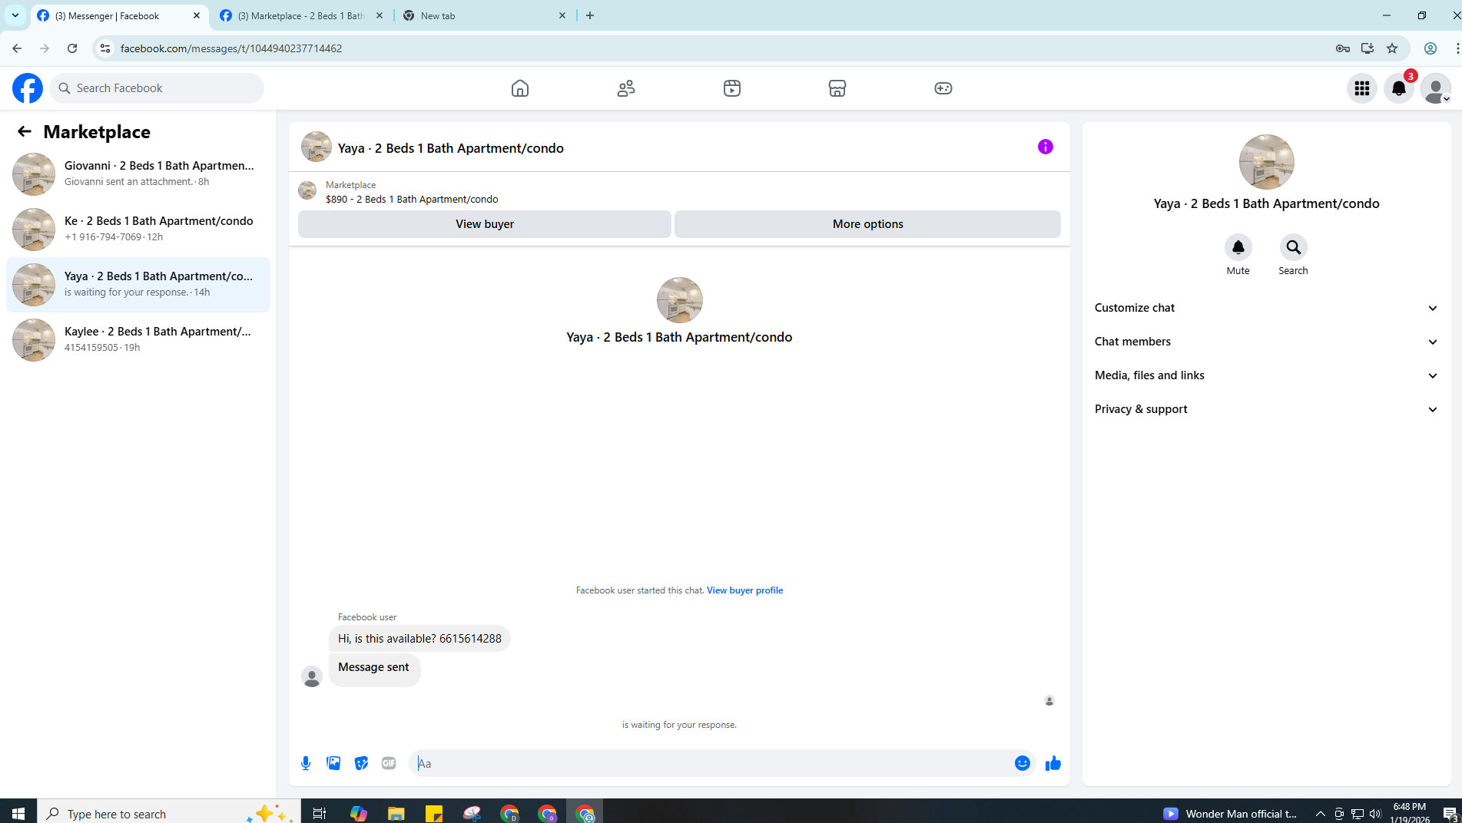Viewport: 1462px width, 823px height.
Task: Choose a GIF from the GIF icon
Action: [x=389, y=763]
